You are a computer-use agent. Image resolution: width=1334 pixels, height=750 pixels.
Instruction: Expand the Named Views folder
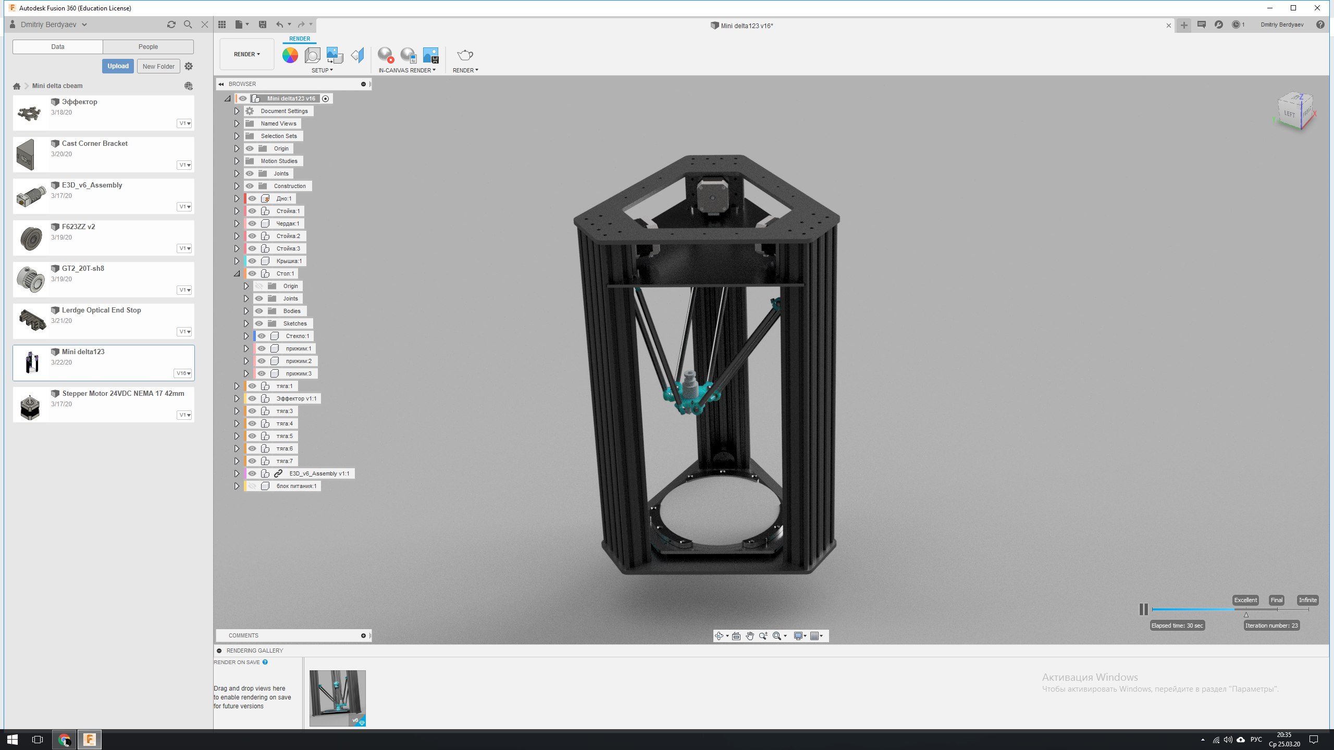[237, 123]
